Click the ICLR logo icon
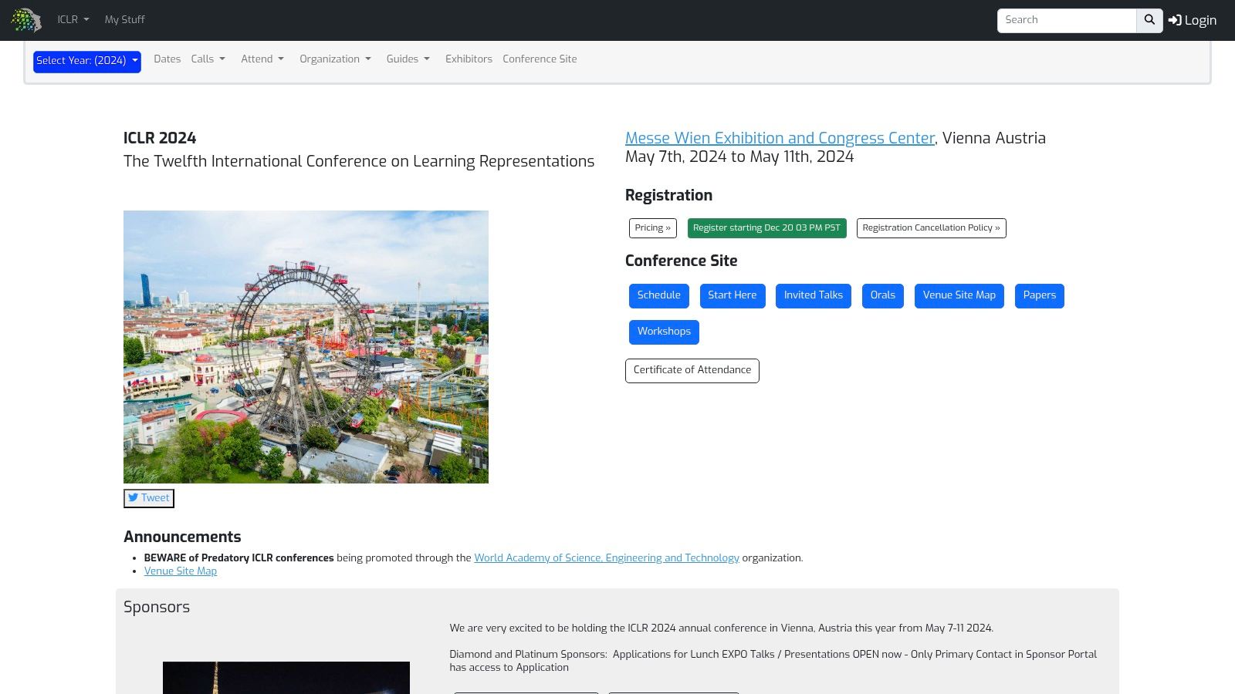The image size is (1235, 694). coord(25,20)
